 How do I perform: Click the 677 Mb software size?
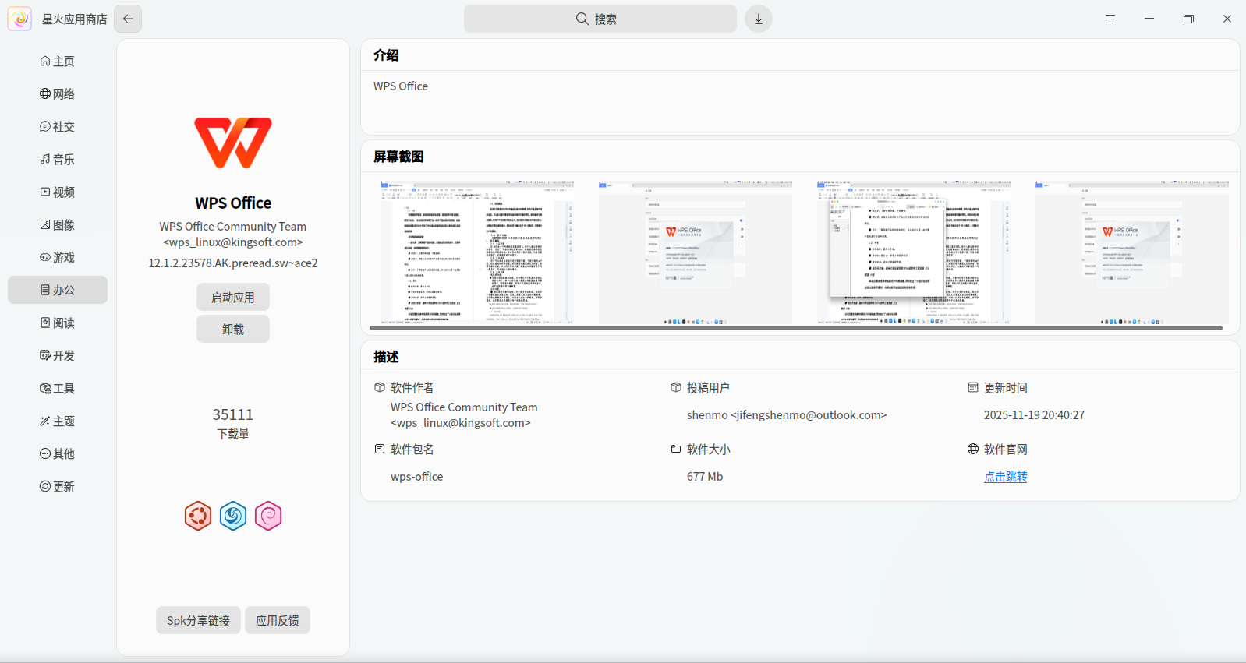click(x=705, y=476)
